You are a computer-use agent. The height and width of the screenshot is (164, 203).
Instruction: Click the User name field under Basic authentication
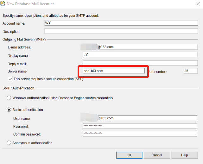coord(140,118)
